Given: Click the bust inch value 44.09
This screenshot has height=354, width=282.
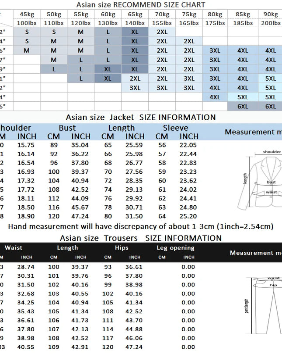Looking at the screenshot, I should pos(80,198).
